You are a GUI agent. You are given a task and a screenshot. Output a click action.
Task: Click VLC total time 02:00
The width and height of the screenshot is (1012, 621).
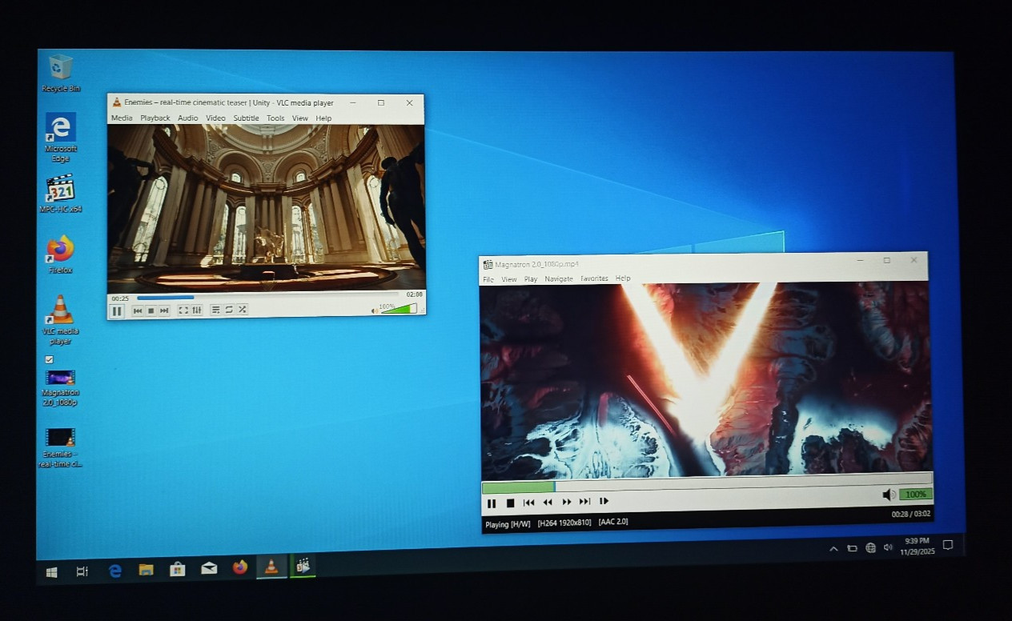coord(414,294)
